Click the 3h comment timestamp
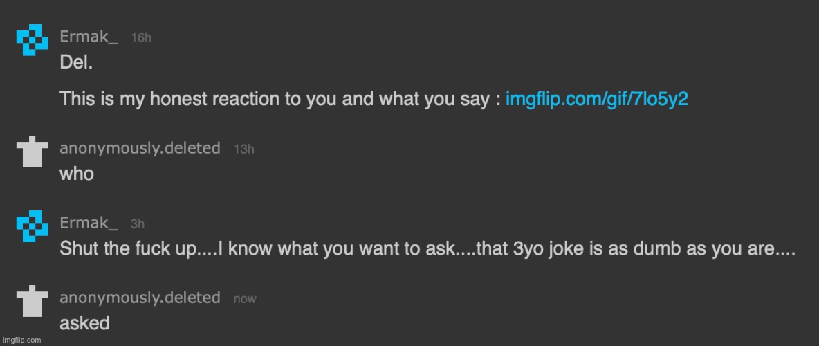Viewport: 819px width, 346px height. (x=137, y=224)
